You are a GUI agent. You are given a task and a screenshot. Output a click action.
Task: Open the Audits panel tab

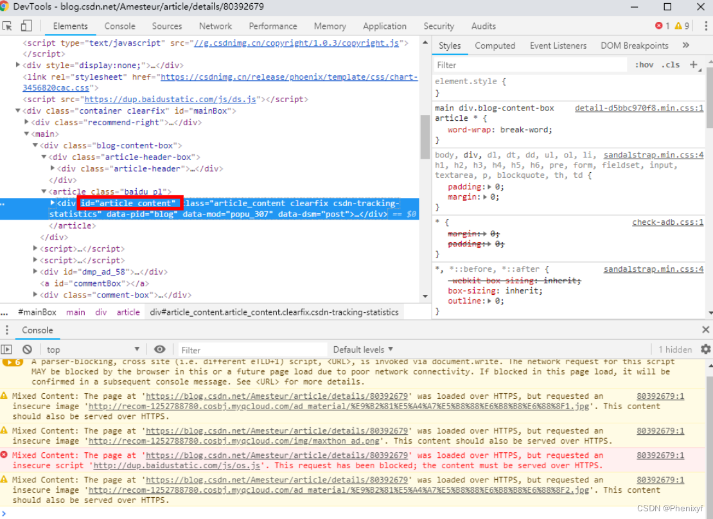pyautogui.click(x=484, y=26)
